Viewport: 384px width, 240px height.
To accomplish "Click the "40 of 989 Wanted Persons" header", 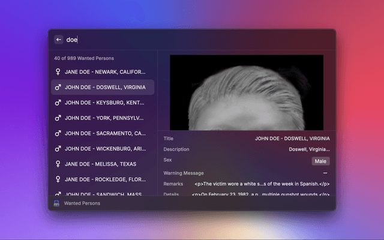I will tap(84, 58).
